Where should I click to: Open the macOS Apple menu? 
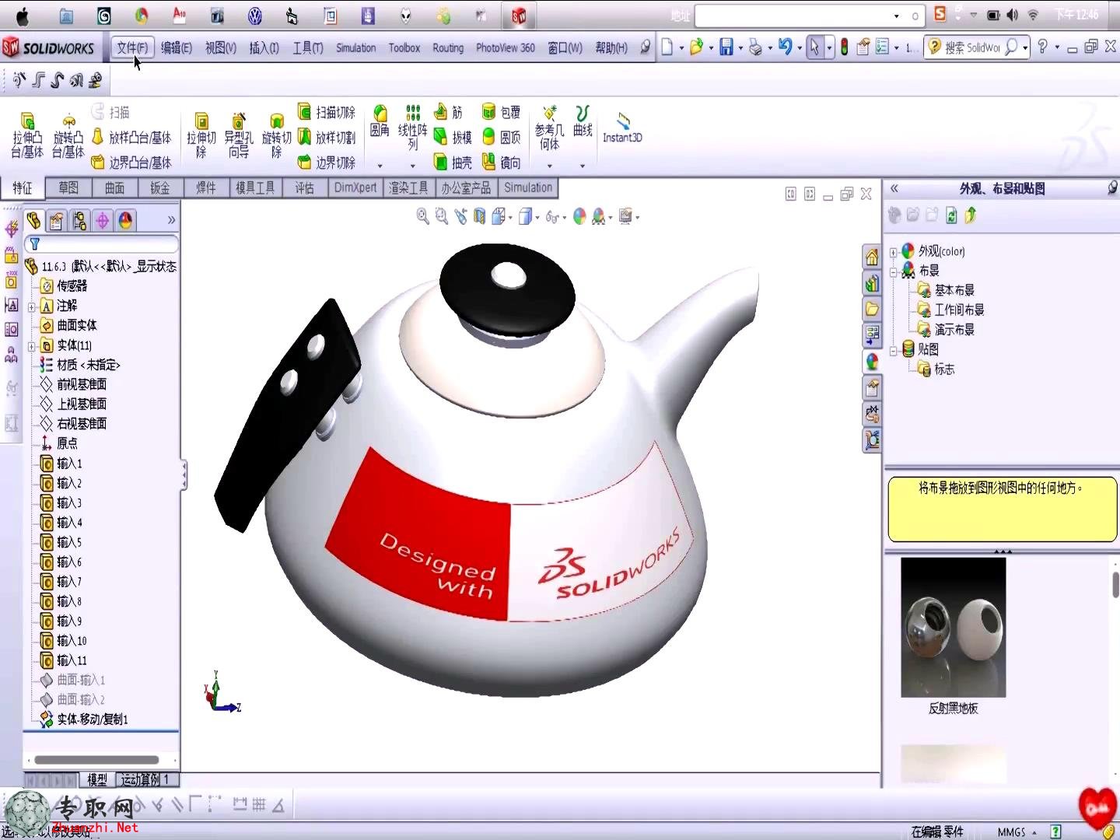[x=23, y=16]
